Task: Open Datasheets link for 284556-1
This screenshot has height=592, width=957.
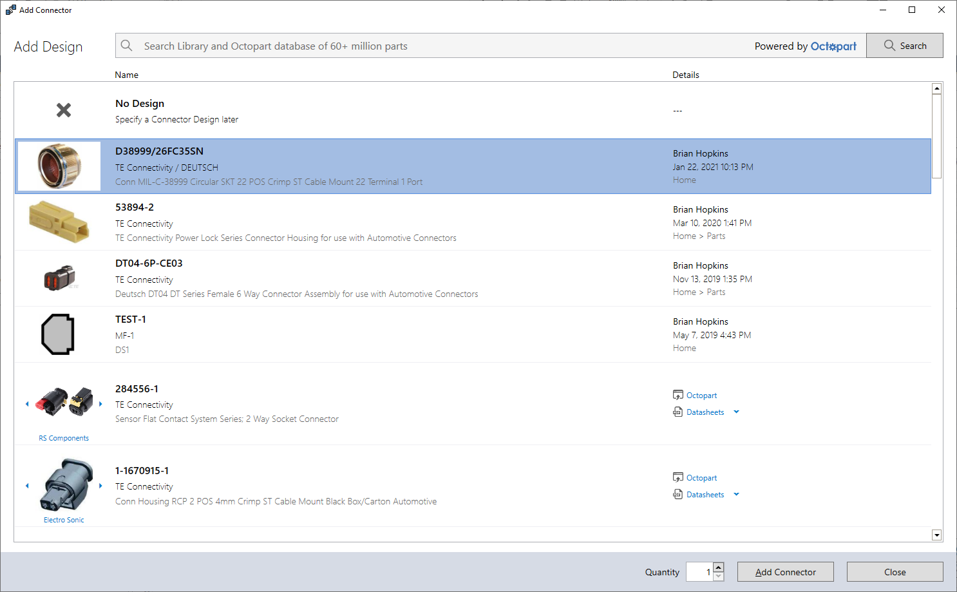Action: [x=705, y=412]
